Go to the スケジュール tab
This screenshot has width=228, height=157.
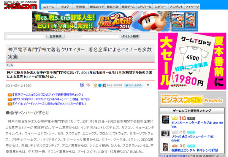click(x=144, y=7)
